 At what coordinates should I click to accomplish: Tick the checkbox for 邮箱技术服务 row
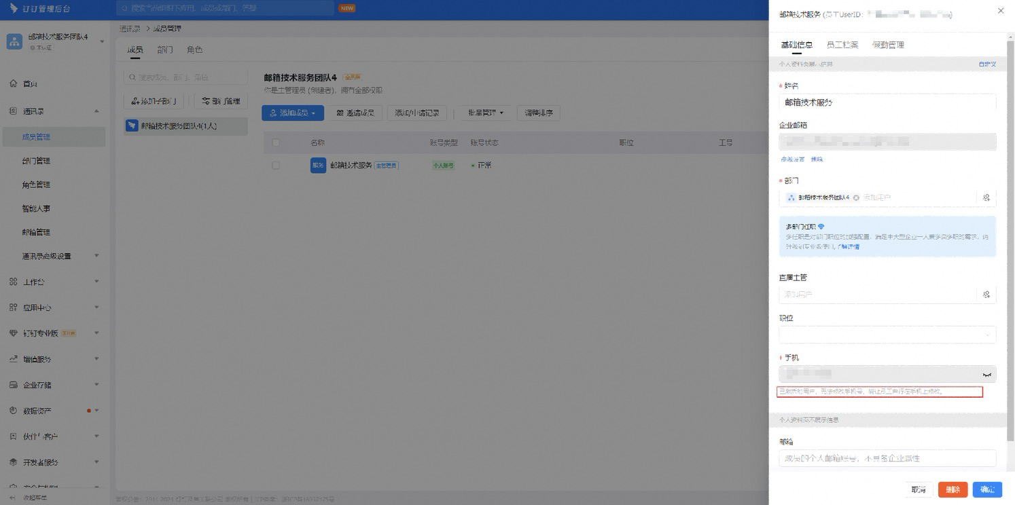click(x=275, y=165)
